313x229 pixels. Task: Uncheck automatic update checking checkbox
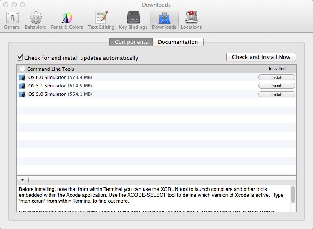tap(20, 57)
